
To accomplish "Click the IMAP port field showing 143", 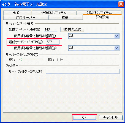I will [x=50, y=29].
